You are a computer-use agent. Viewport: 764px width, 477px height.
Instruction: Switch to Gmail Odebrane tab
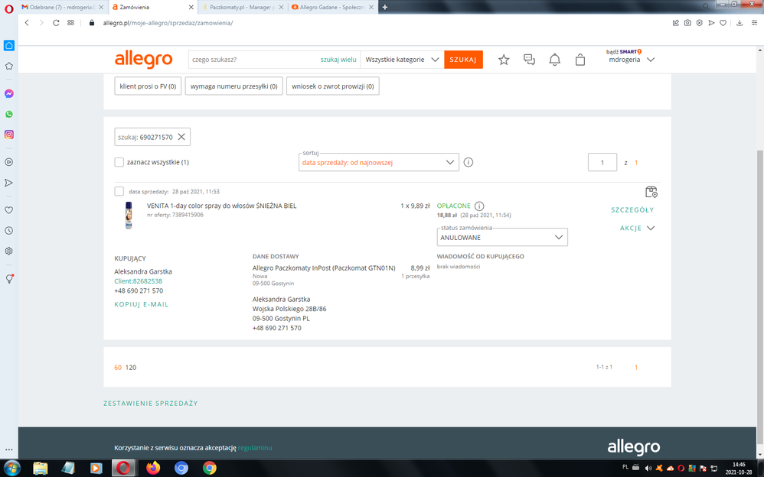[64, 8]
